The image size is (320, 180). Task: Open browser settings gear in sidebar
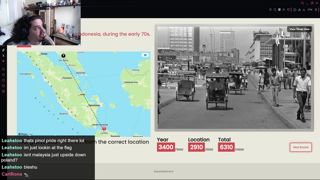click(3, 91)
